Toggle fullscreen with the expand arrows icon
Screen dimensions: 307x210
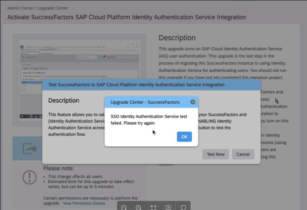(x=153, y=207)
